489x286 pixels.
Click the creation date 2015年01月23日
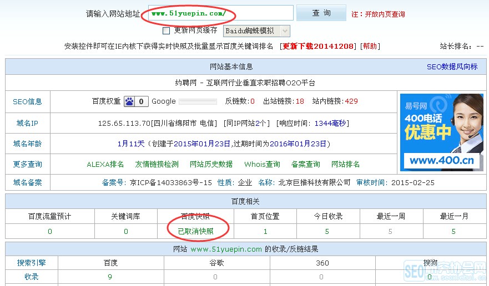(202, 144)
